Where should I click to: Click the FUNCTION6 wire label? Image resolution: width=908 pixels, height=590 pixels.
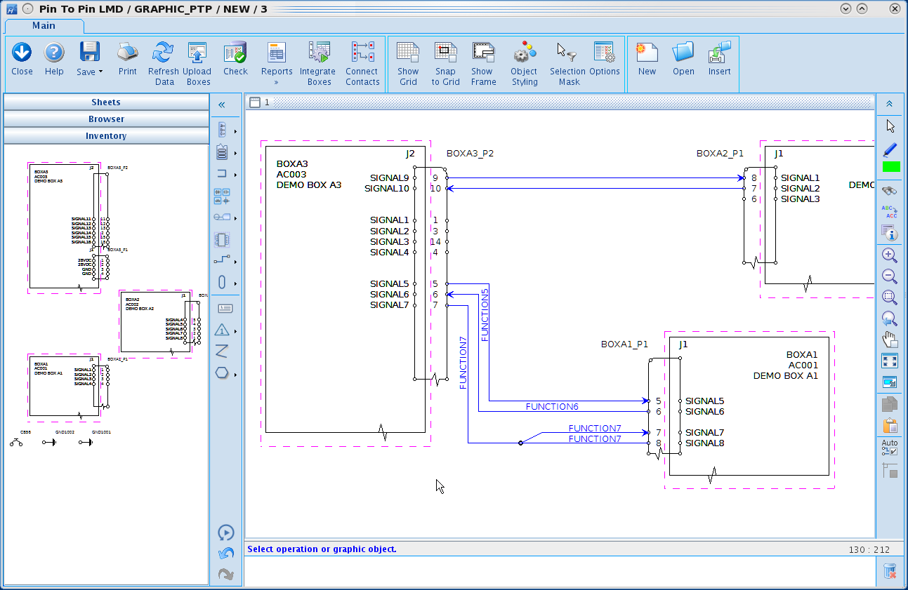click(552, 407)
